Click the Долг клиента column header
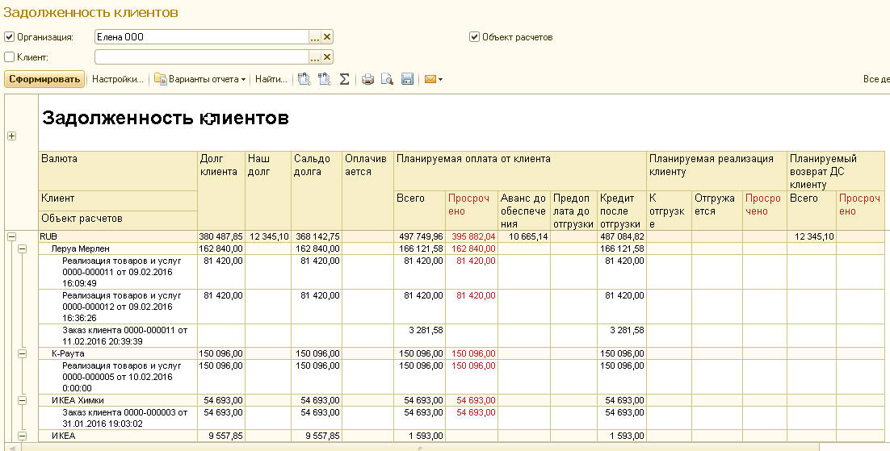 pos(221,190)
